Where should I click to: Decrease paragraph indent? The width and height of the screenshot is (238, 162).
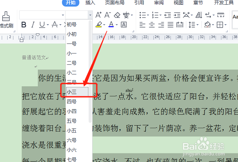[x=168, y=15]
